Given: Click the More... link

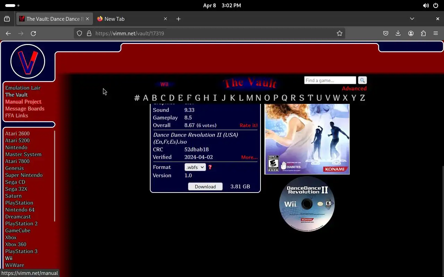Looking at the screenshot, I should coord(249,157).
